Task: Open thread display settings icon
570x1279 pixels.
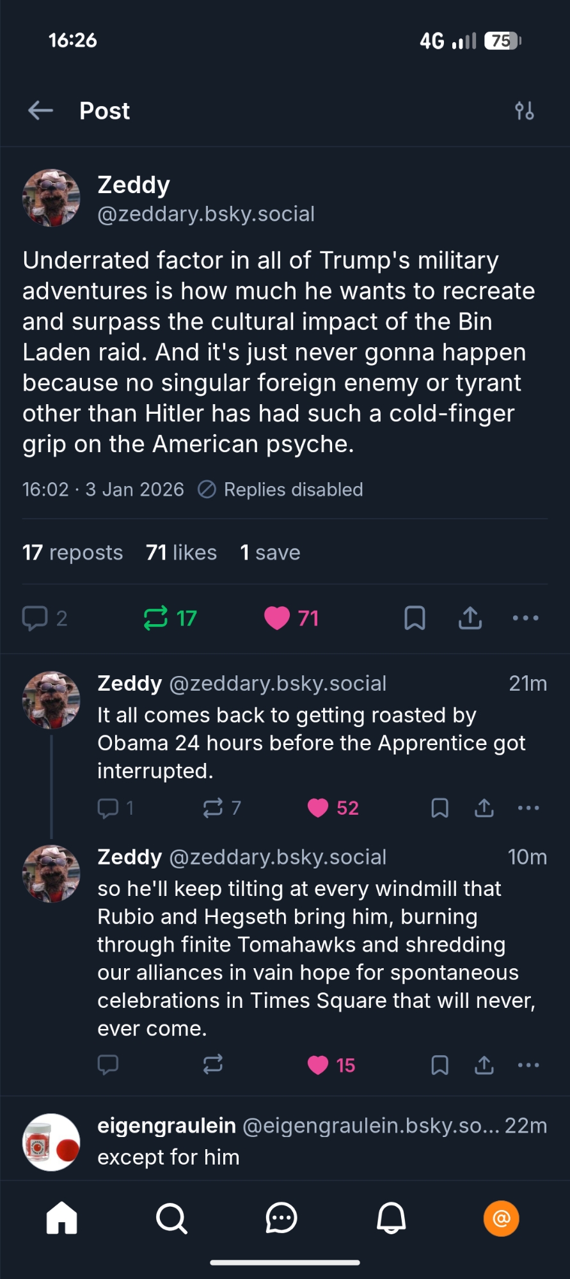Action: (x=525, y=111)
